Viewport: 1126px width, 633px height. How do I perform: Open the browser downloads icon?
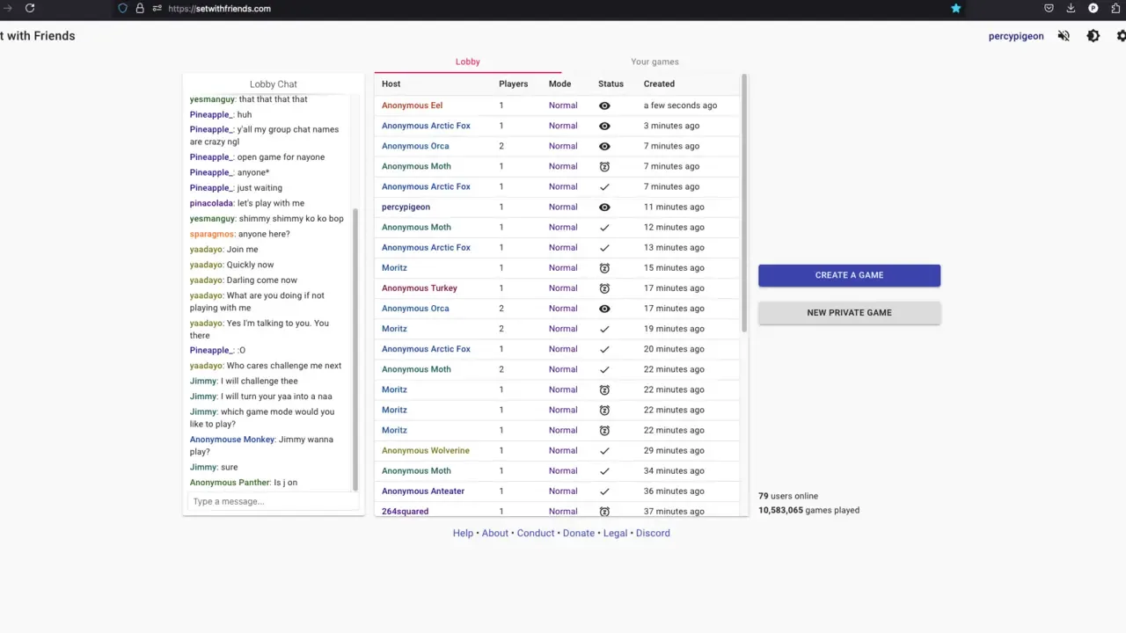[1071, 8]
